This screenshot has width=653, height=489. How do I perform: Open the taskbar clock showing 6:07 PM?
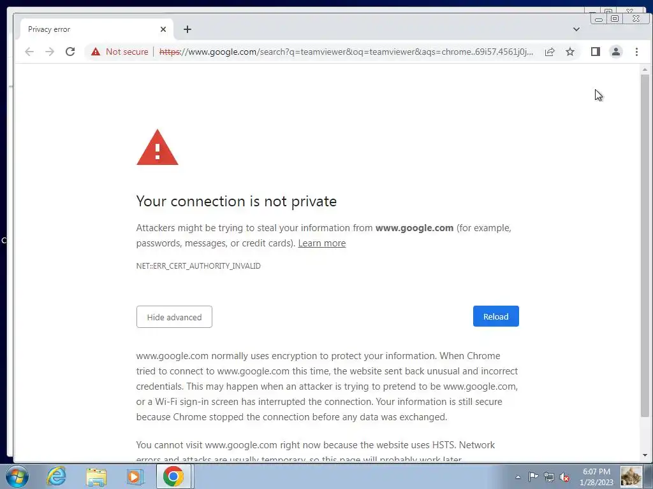pos(596,477)
